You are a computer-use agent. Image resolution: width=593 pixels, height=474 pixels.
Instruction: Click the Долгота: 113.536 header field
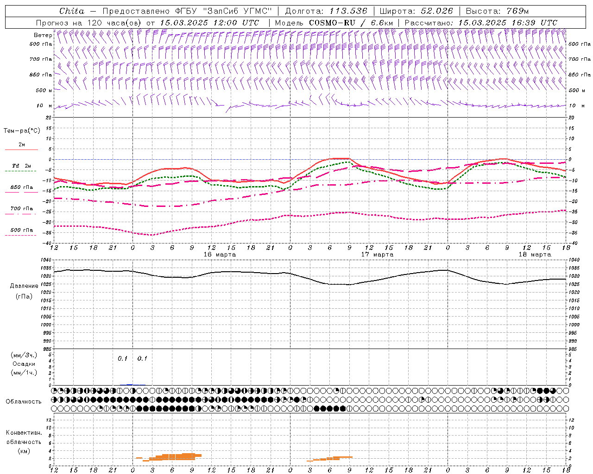tap(326, 11)
